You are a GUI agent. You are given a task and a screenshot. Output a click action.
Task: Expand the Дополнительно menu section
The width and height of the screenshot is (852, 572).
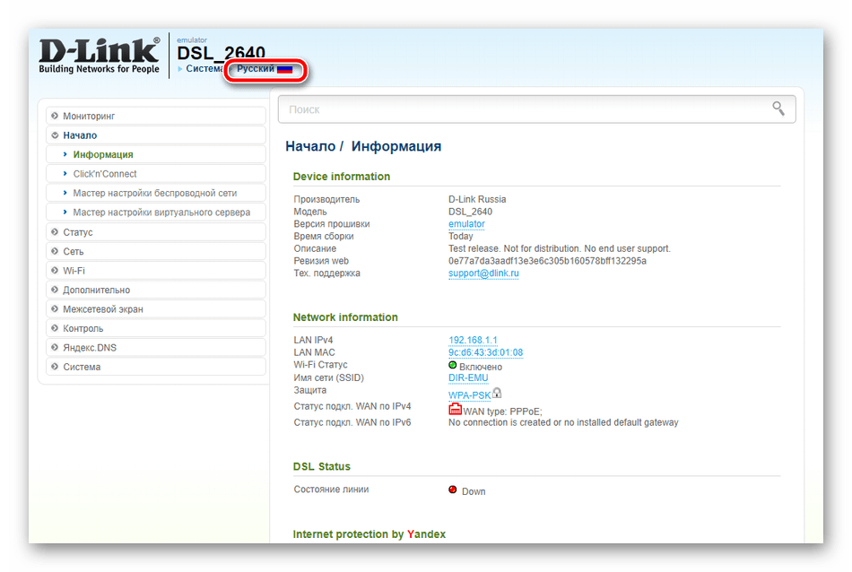tap(156, 290)
